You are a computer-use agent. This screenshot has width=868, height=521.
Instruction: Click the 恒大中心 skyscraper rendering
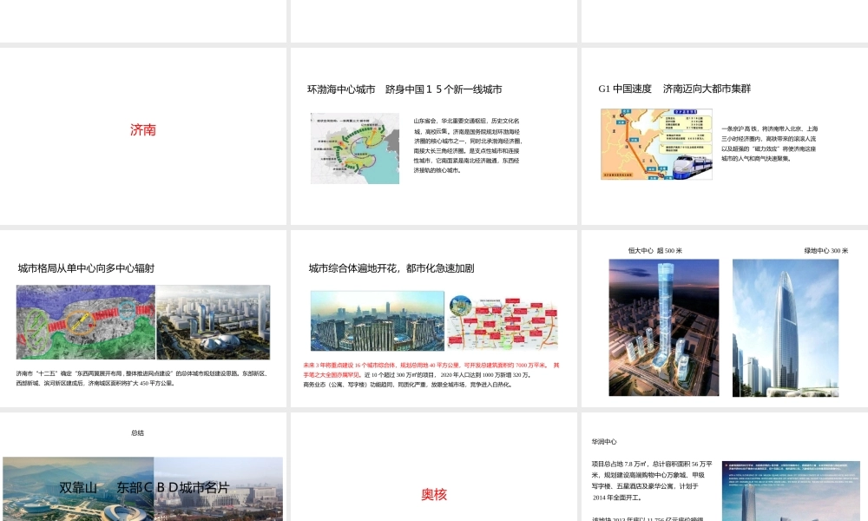tap(663, 327)
